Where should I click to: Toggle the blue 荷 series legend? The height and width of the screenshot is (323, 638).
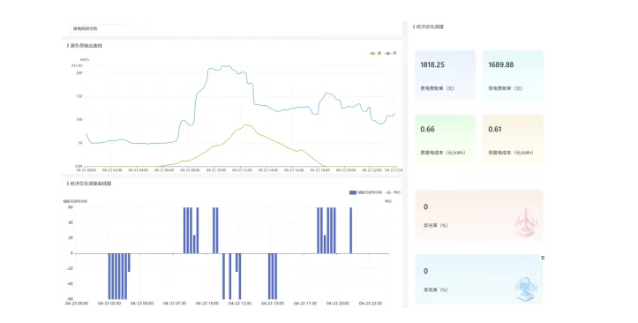391,53
